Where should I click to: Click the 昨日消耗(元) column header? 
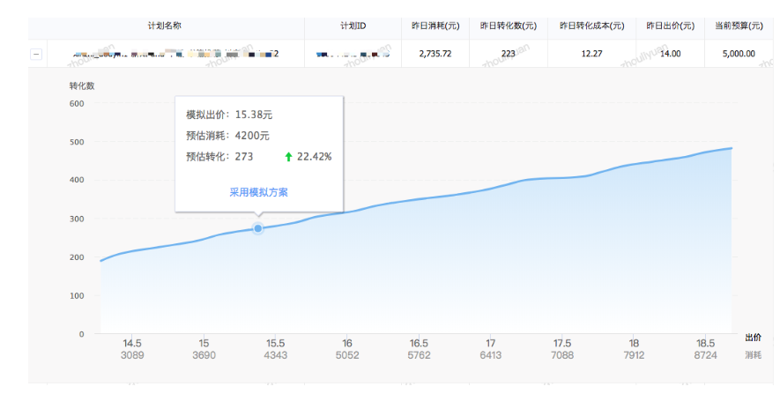tap(435, 26)
